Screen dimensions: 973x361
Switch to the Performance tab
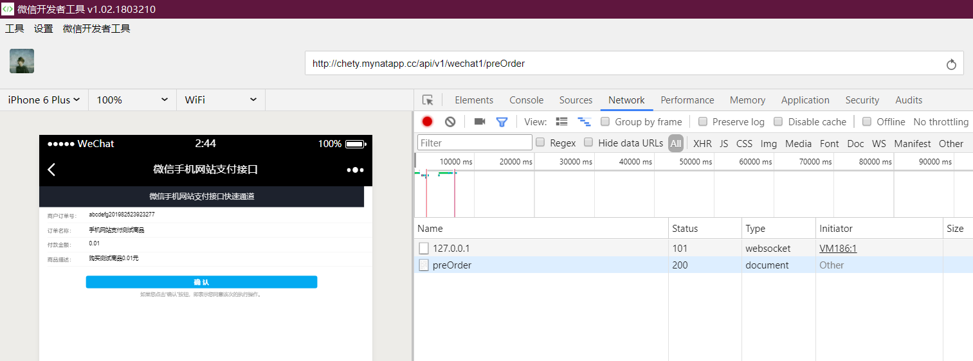(687, 100)
